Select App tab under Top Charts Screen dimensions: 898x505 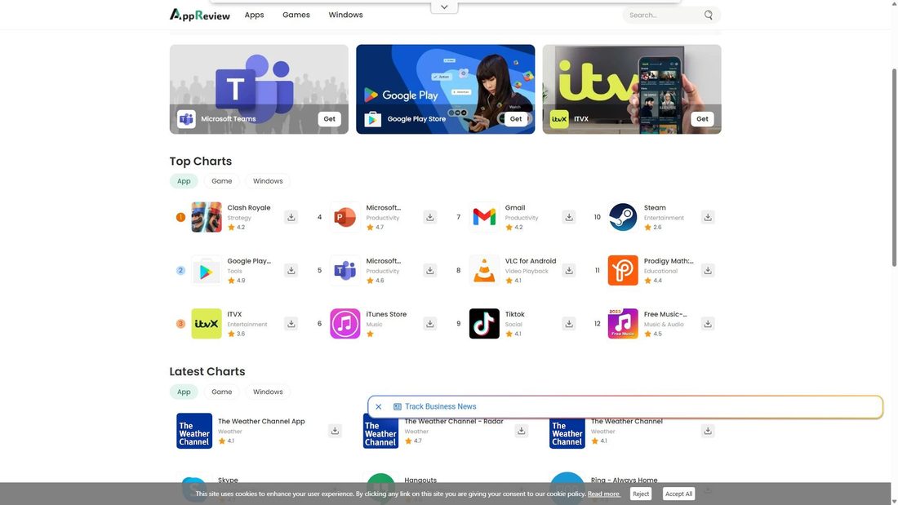[184, 181]
